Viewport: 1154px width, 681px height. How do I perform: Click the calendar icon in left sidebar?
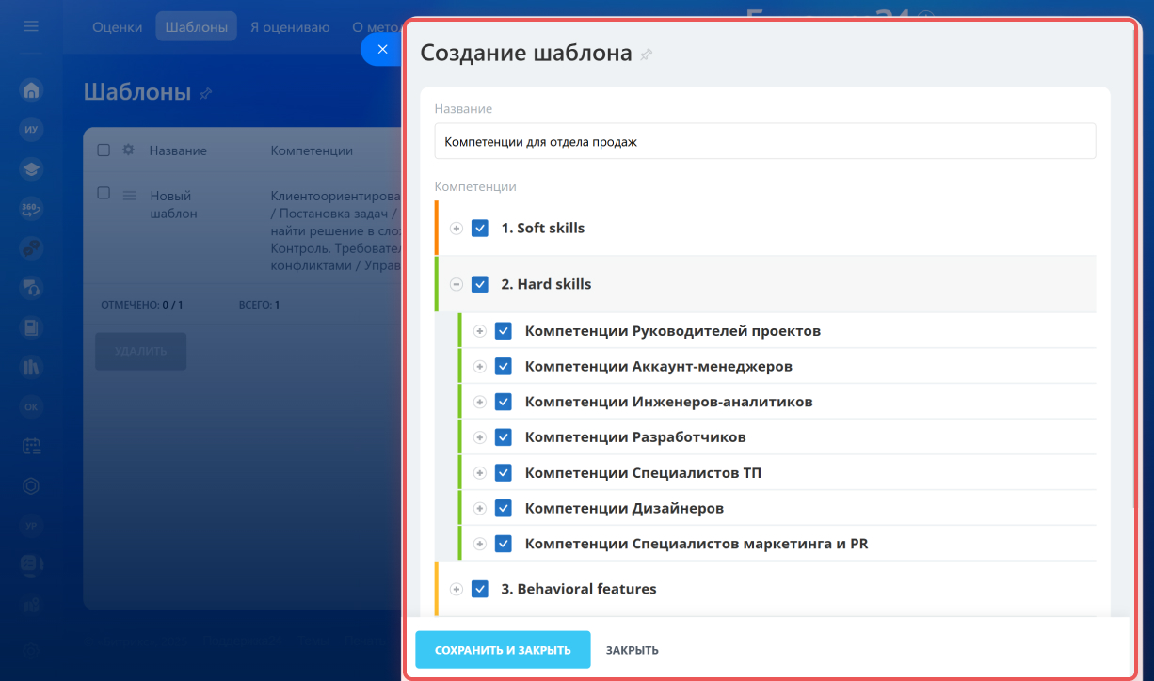[31, 446]
